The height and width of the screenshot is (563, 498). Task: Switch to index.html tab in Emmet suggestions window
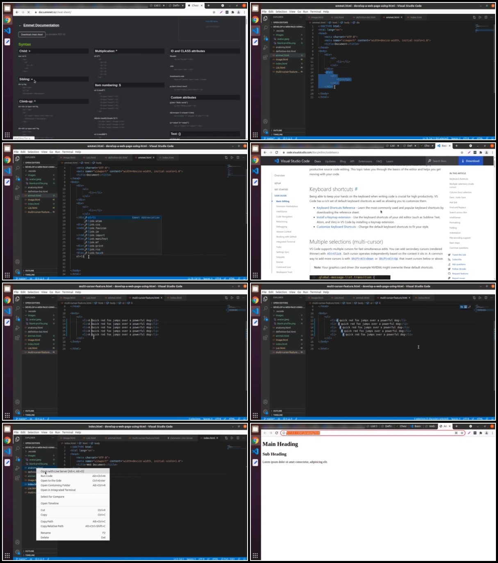pos(167,157)
